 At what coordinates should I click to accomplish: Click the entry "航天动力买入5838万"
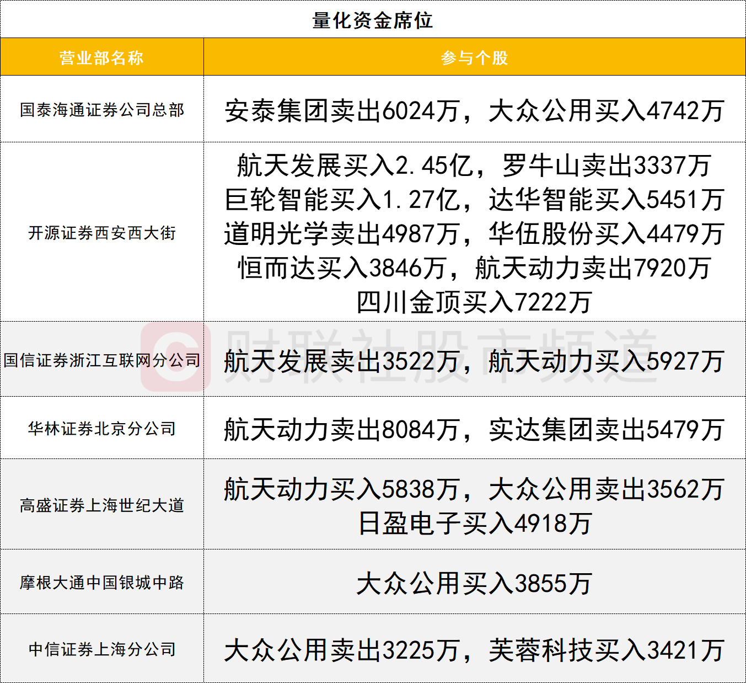tap(342, 489)
